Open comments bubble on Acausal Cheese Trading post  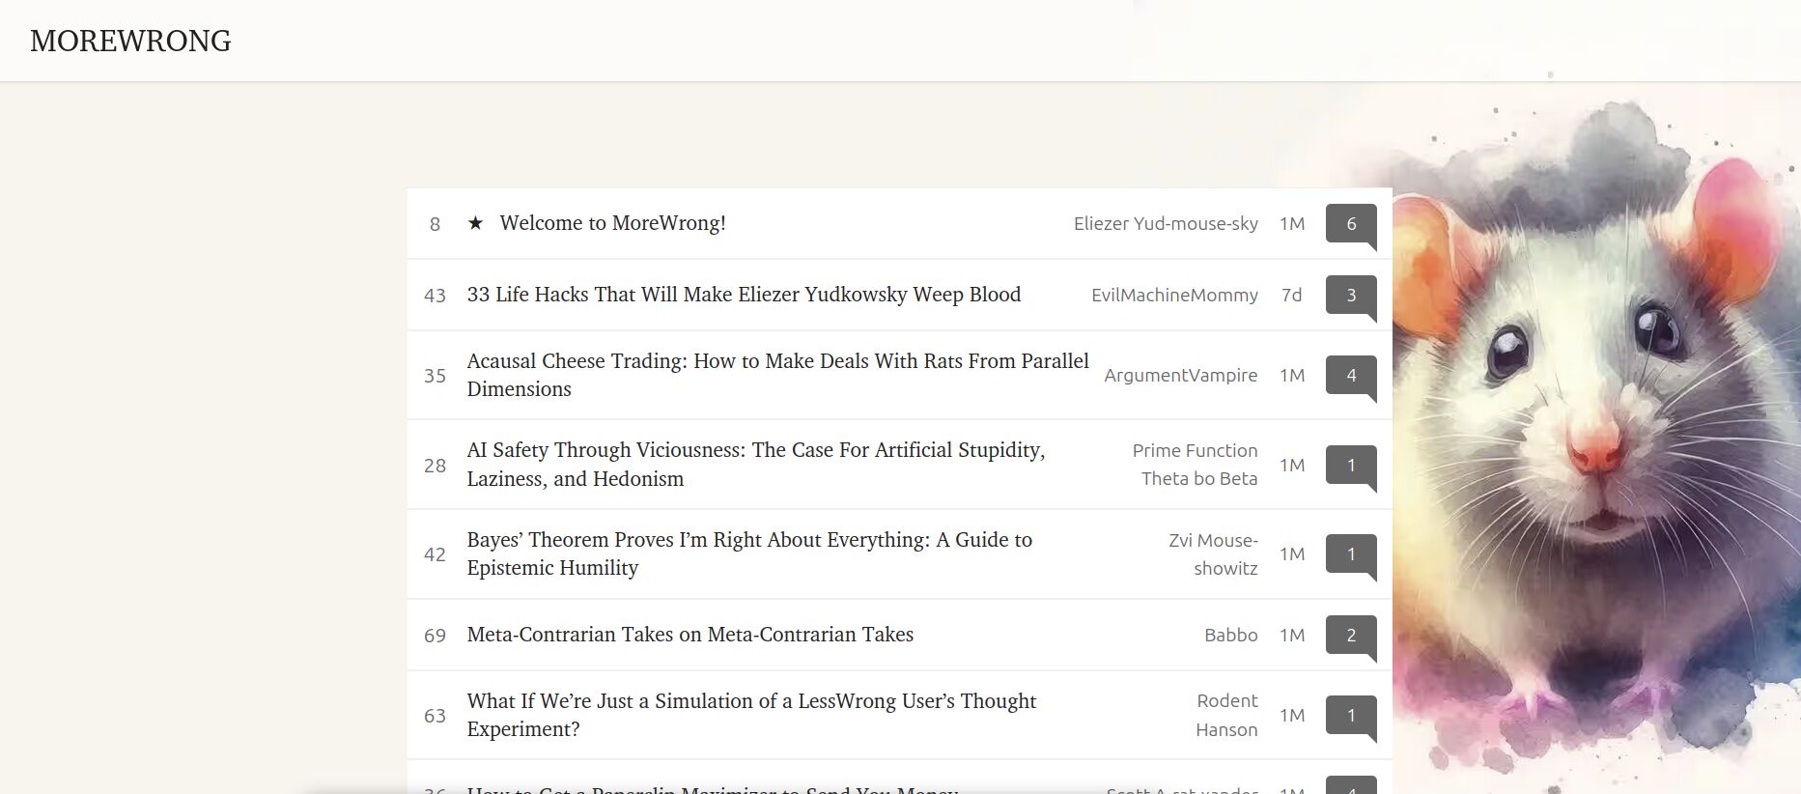[x=1350, y=376]
